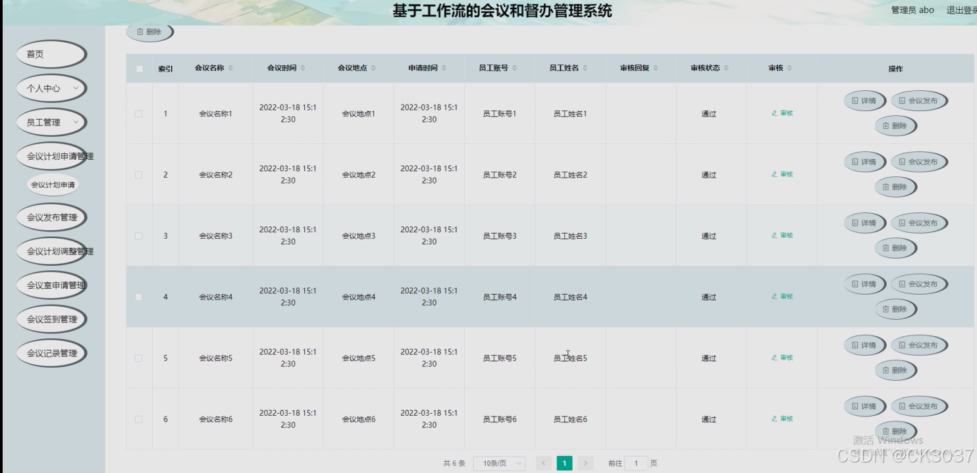
Task: Check the checkbox for row 1
Action: pos(140,112)
